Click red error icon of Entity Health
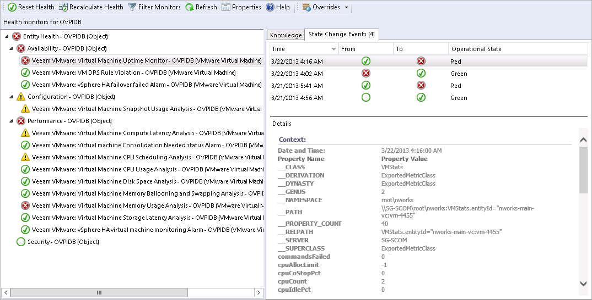Screen dimensions: 592x300 click(16, 36)
